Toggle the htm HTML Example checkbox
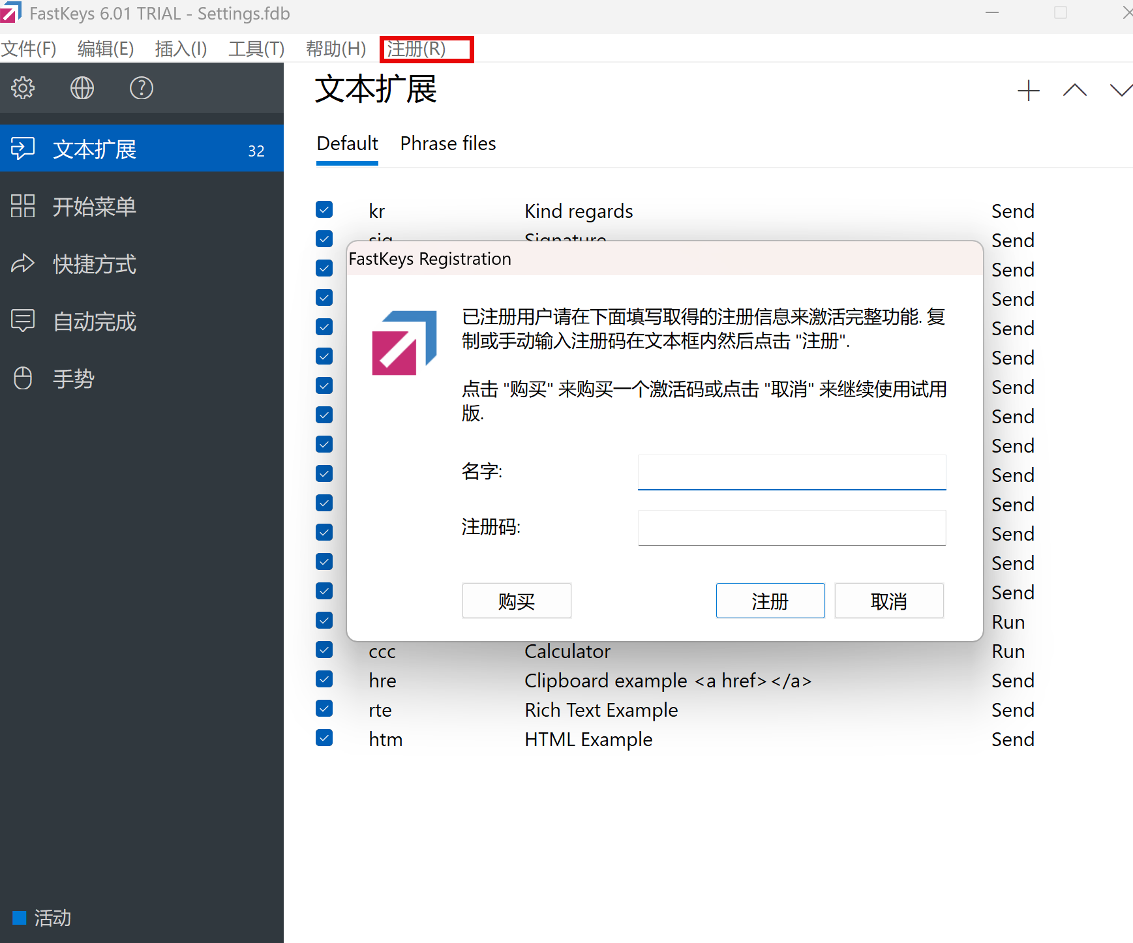This screenshot has width=1133, height=943. 324,738
